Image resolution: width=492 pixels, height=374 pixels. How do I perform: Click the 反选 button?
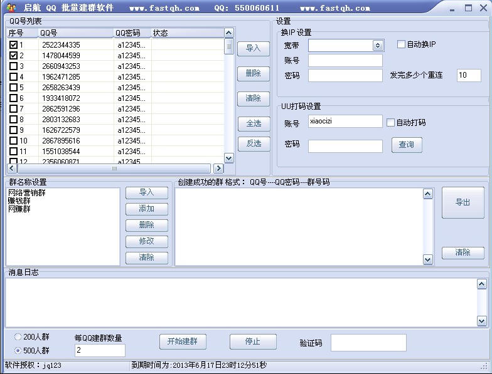[x=254, y=144]
